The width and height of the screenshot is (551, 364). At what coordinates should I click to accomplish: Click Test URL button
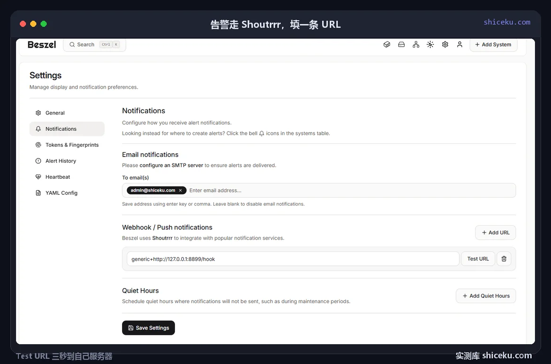pos(478,258)
